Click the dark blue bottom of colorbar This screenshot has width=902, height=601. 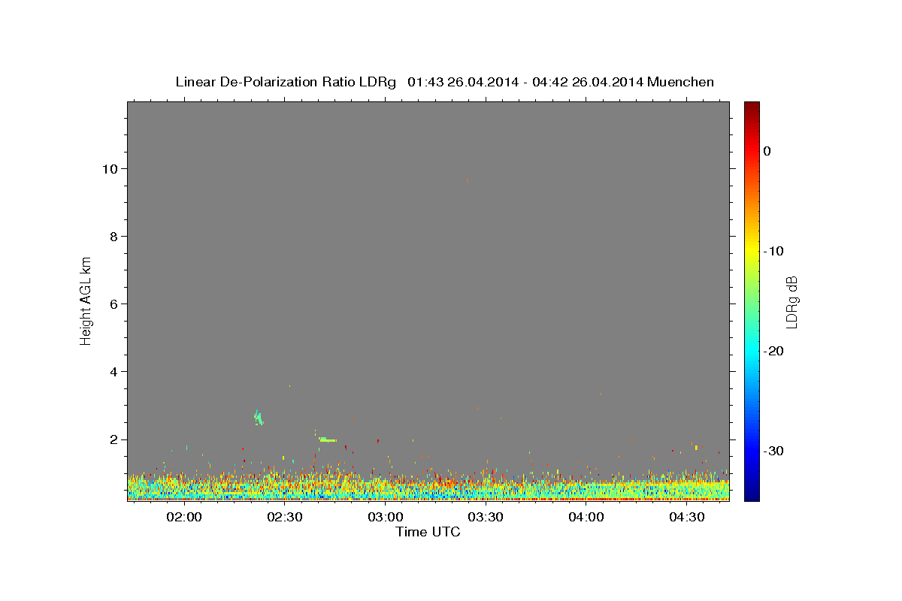click(752, 493)
